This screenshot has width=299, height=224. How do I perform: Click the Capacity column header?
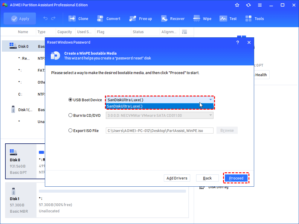65,32
